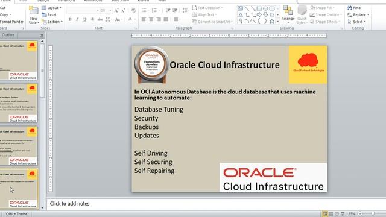Decrease font size with Shrink Font
The width and height of the screenshot is (386, 217).
click(x=123, y=10)
